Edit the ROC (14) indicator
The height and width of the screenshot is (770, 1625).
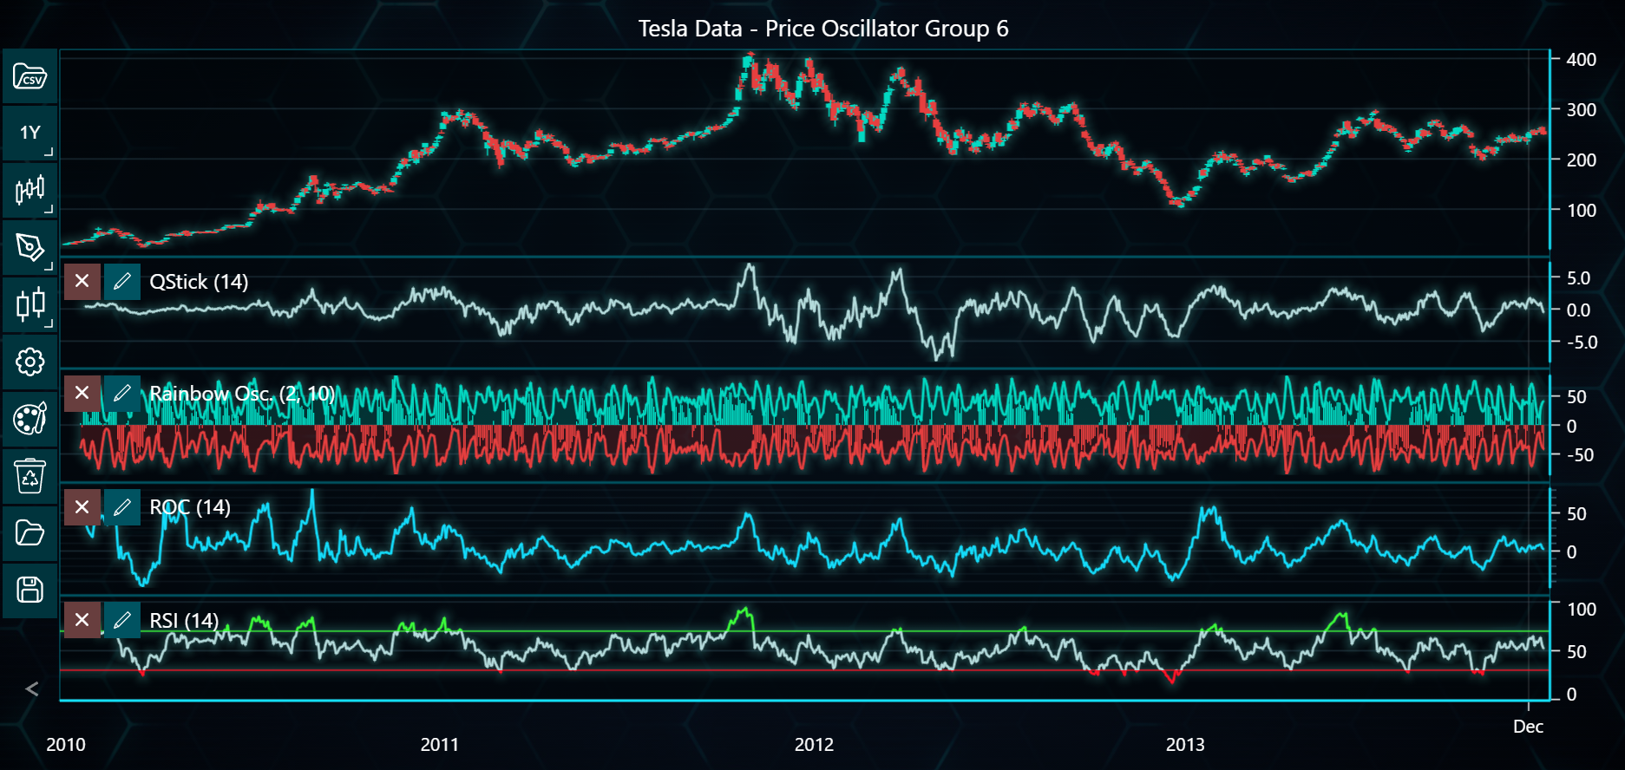point(122,506)
